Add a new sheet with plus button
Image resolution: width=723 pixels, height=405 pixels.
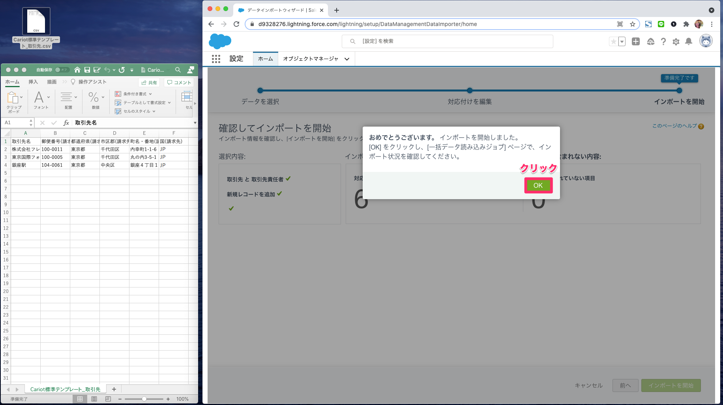(114, 389)
